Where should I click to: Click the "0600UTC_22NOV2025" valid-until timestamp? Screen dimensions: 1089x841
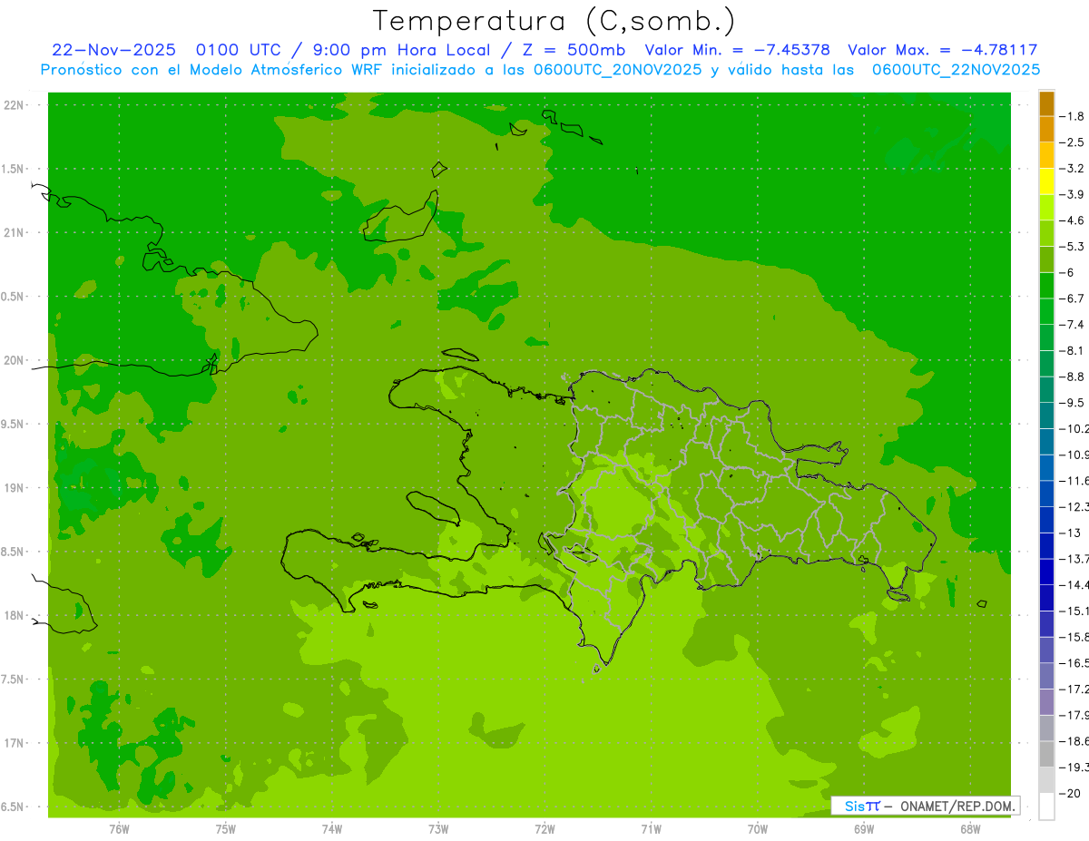(x=956, y=70)
